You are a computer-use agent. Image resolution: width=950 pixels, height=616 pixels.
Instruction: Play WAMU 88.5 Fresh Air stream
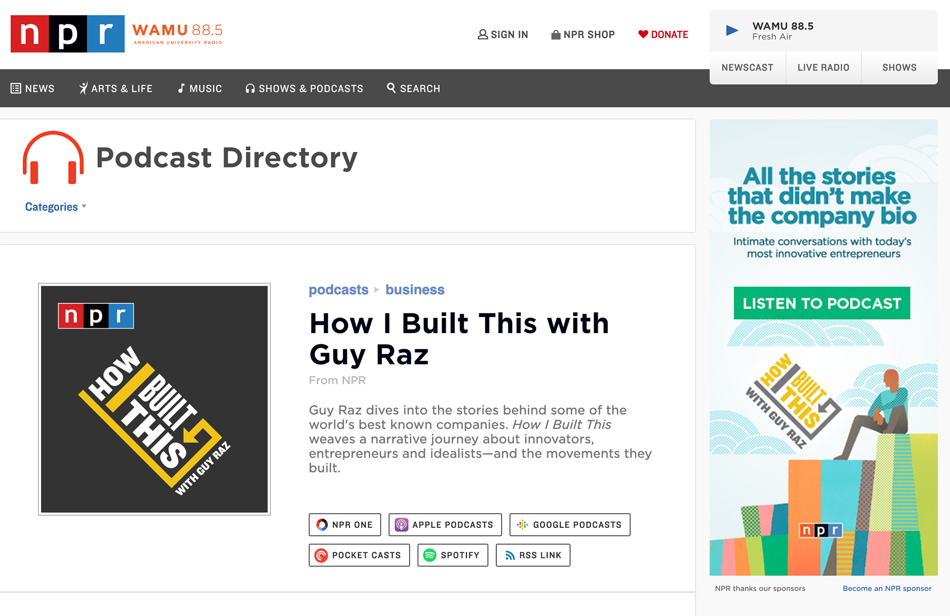click(x=732, y=31)
